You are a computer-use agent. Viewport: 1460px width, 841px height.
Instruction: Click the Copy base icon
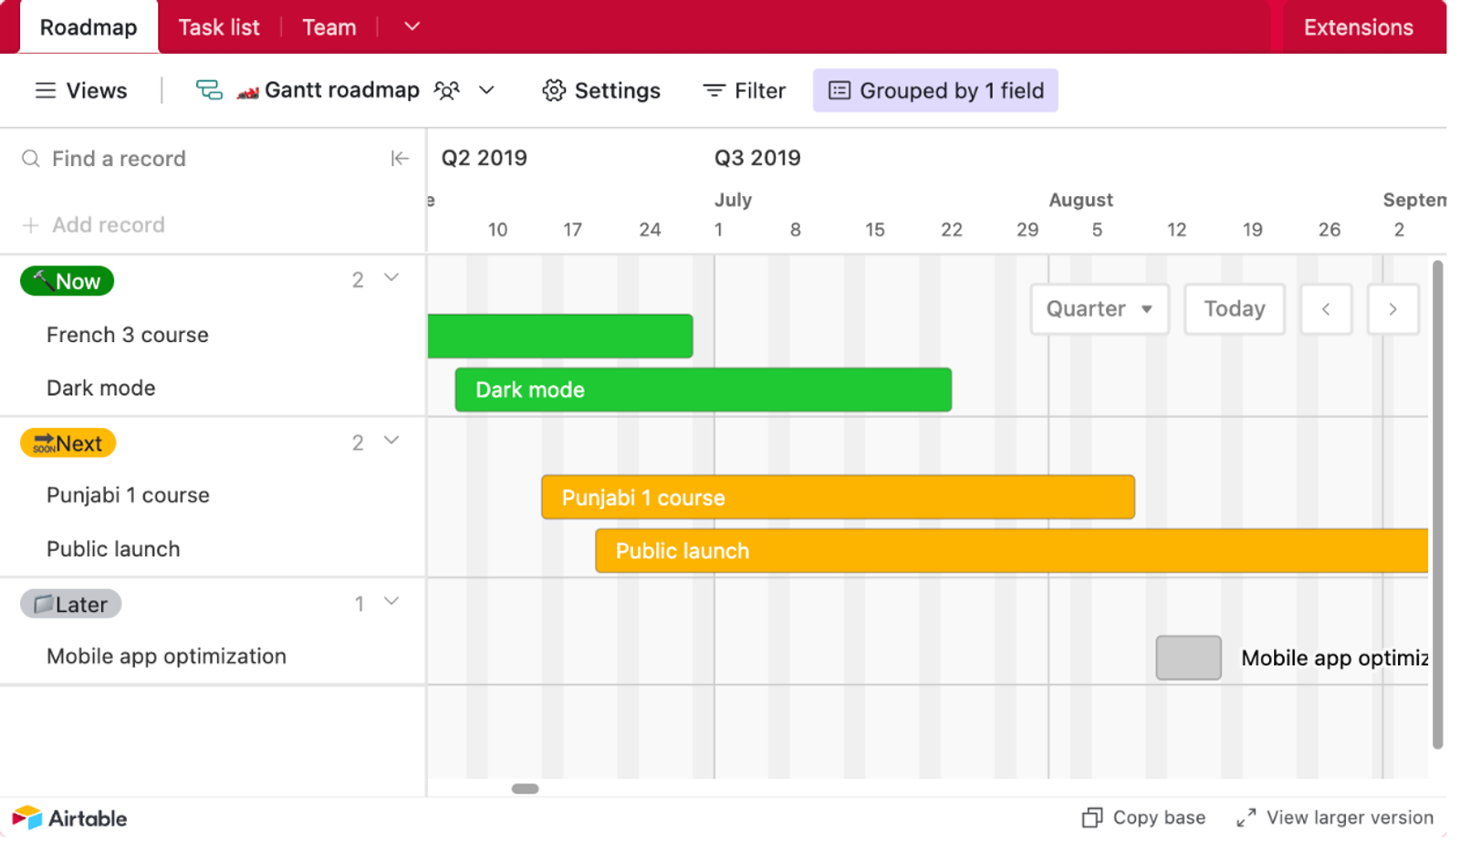1092,817
